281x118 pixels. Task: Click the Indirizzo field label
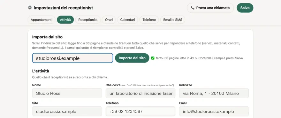tap(186, 85)
